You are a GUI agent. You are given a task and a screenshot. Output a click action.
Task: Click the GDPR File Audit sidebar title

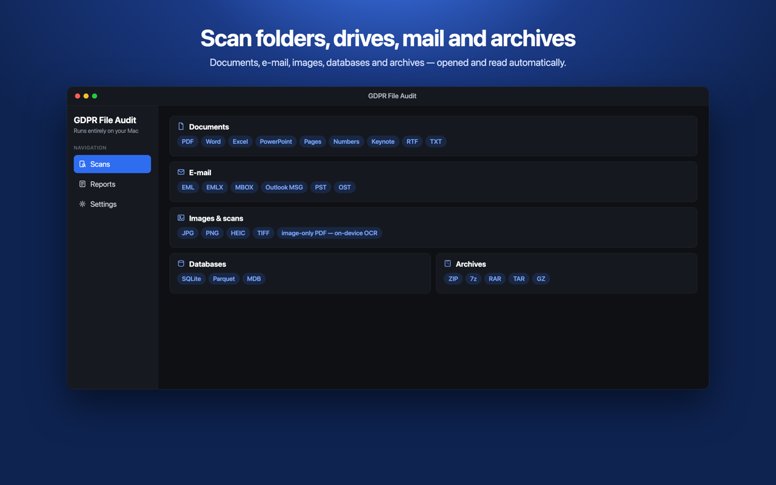105,120
